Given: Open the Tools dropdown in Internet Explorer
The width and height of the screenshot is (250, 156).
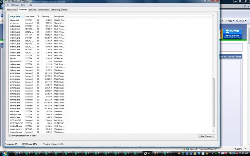Looking at the screenshot, I should click(241, 21).
